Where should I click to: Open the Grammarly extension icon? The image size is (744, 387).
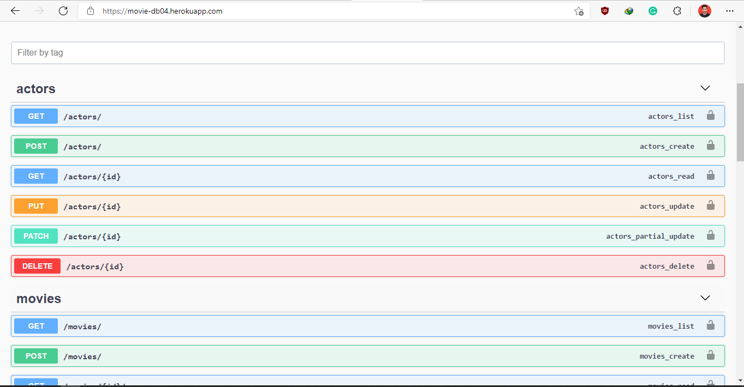click(653, 11)
